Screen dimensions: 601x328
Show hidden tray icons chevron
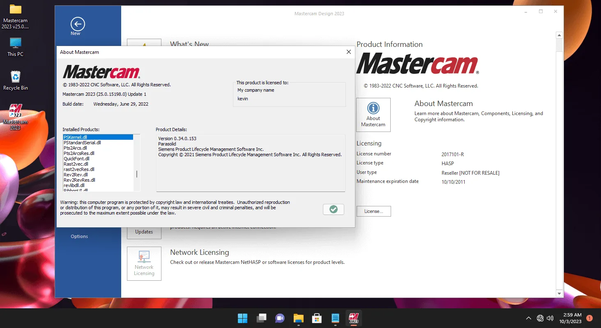529,318
